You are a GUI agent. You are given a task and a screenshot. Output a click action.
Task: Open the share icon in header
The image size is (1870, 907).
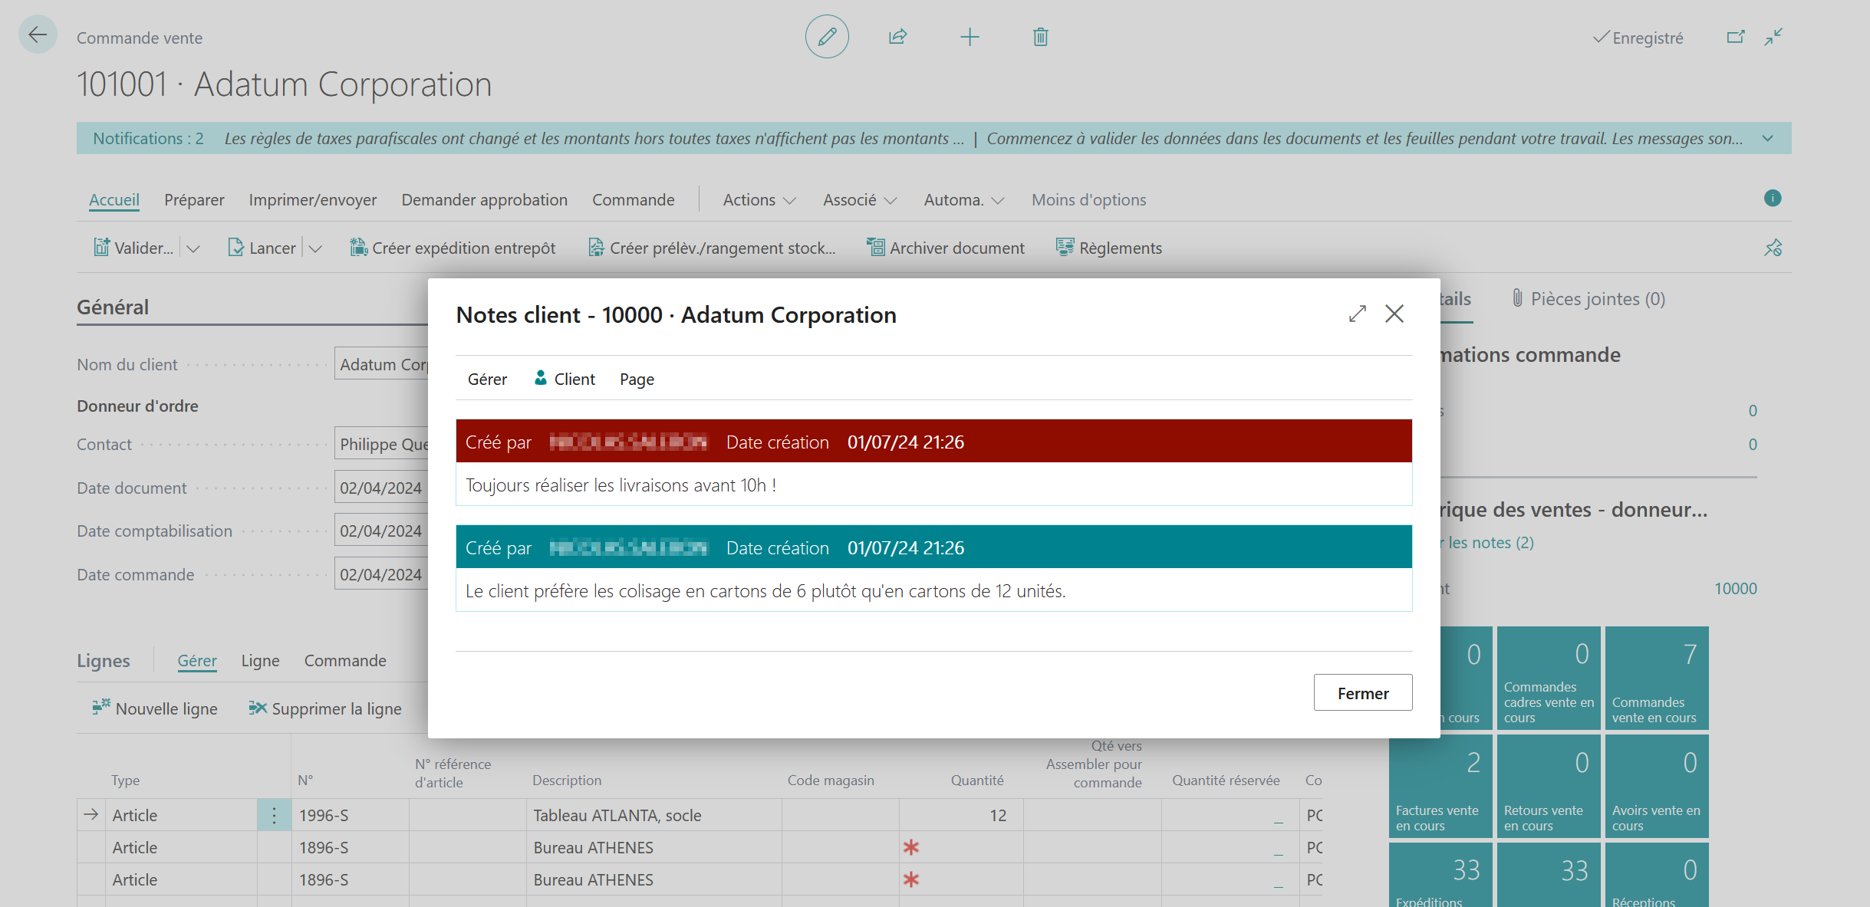pos(898,37)
